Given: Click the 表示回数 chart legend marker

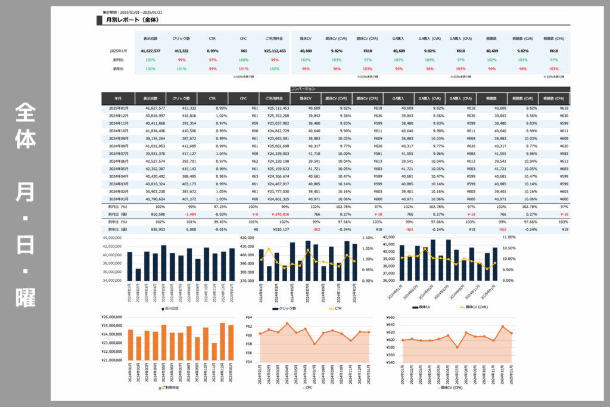Looking at the screenshot, I should pos(163,309).
